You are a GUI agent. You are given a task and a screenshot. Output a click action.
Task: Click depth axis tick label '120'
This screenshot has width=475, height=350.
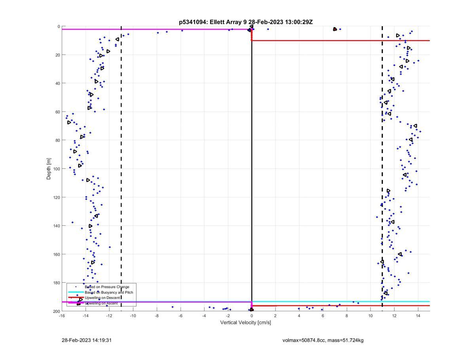tap(56, 197)
